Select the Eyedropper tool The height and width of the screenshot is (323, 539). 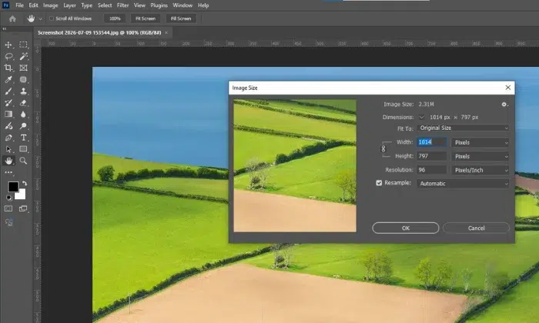(8, 80)
